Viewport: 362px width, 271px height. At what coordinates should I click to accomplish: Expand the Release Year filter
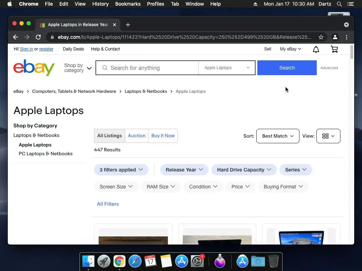[x=184, y=170]
